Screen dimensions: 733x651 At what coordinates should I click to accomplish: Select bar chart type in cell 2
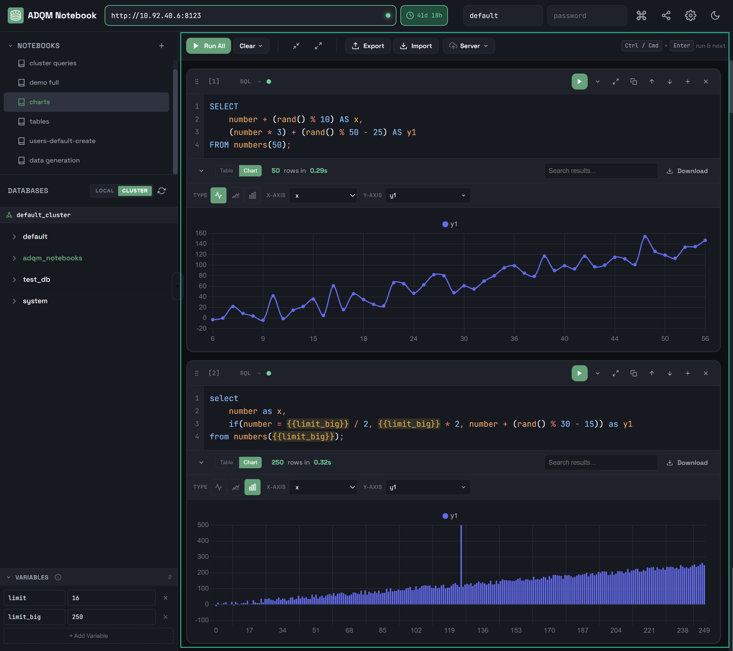click(252, 487)
